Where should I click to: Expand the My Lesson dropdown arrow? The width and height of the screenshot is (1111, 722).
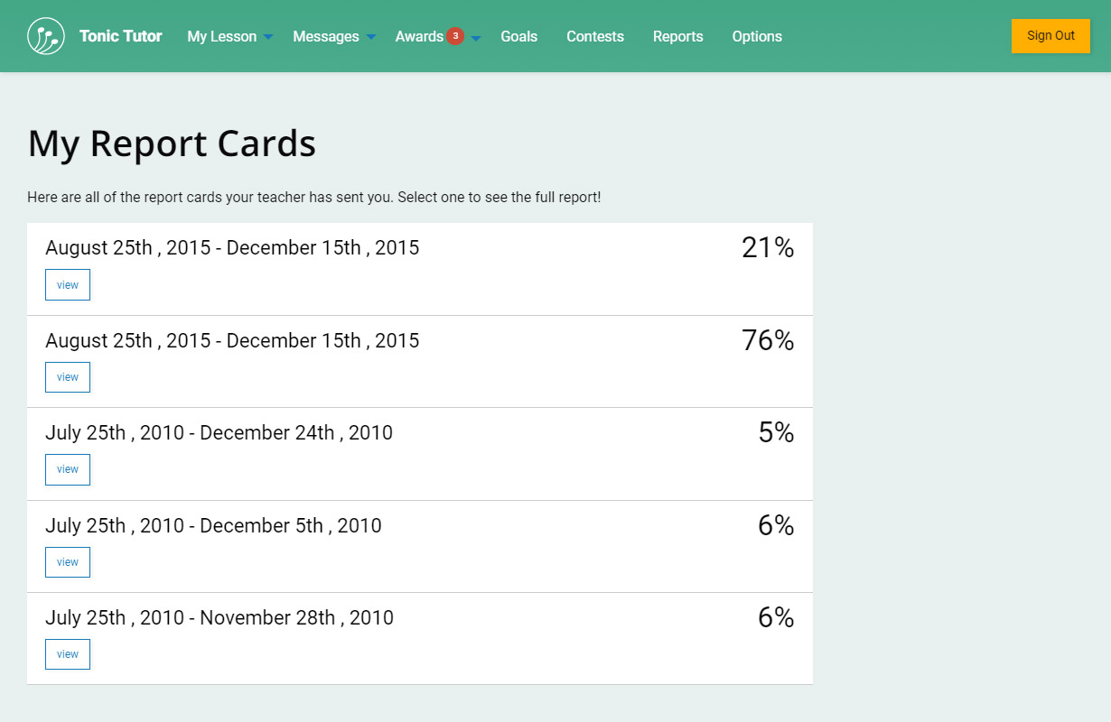click(268, 37)
